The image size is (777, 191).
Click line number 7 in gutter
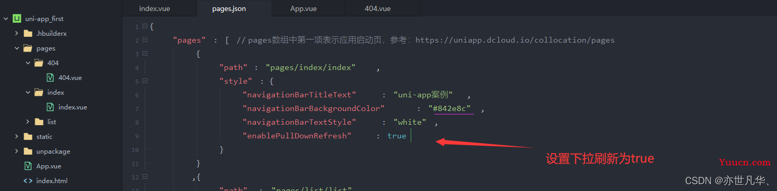pos(137,108)
